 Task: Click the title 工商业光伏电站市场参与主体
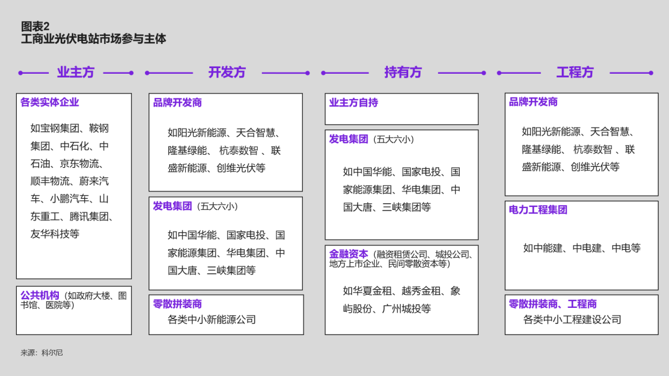94,39
